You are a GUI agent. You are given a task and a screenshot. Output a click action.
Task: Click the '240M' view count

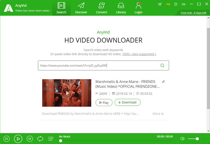coord(103,93)
